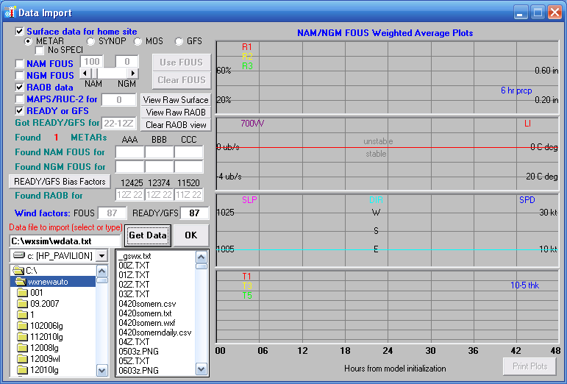This screenshot has height=384, width=567.
Task: Click the Clear FOUS button
Action: coord(182,80)
